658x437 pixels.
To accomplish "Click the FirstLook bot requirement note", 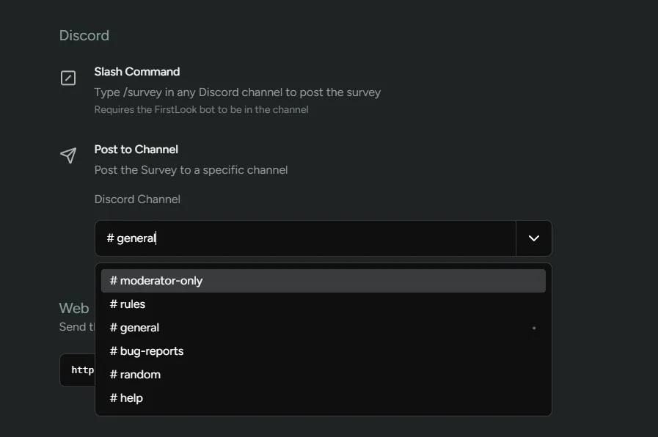I will pos(201,109).
